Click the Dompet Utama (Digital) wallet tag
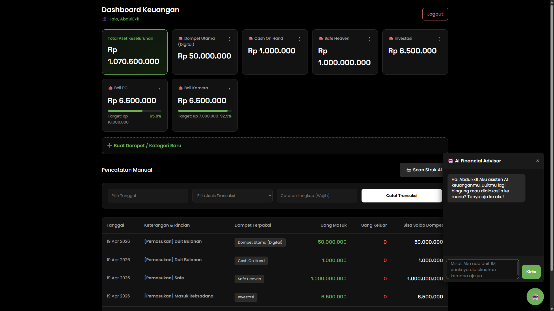The image size is (554, 311). click(260, 242)
